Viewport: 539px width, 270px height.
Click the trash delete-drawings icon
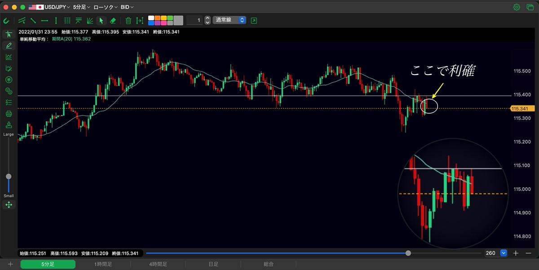click(128, 20)
